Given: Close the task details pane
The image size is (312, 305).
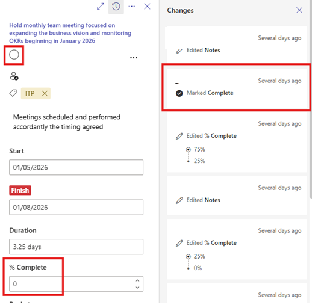Looking at the screenshot, I should (147, 7).
